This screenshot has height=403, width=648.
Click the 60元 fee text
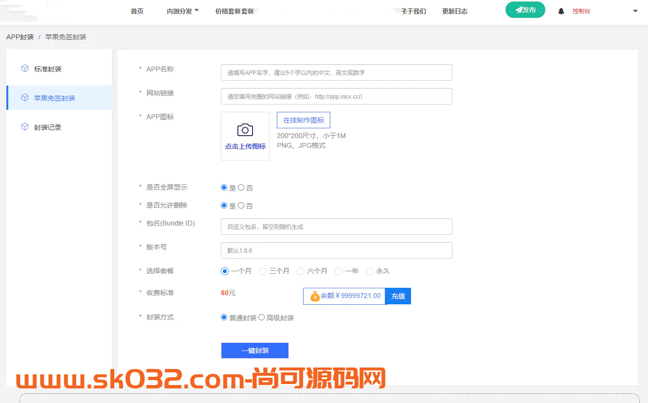tap(228, 293)
